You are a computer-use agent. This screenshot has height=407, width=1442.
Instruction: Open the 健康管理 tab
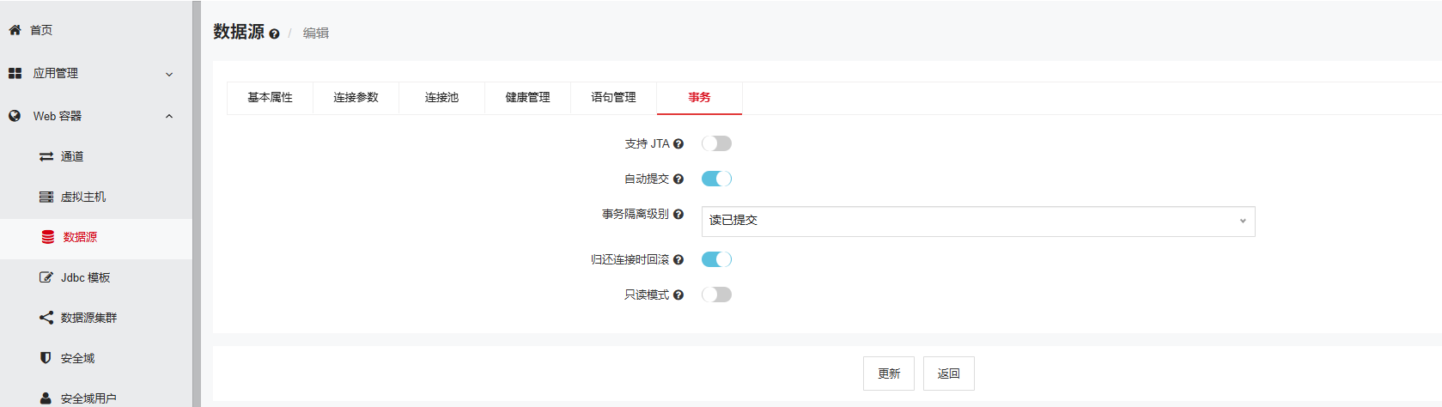pyautogui.click(x=527, y=98)
